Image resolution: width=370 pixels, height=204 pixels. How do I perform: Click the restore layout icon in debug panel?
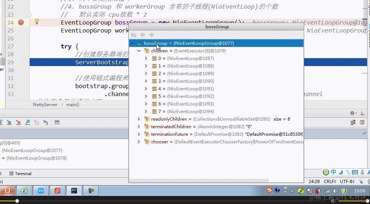[x=353, y=122]
